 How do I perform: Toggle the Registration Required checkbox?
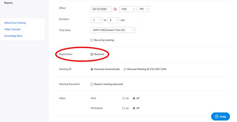[92, 54]
